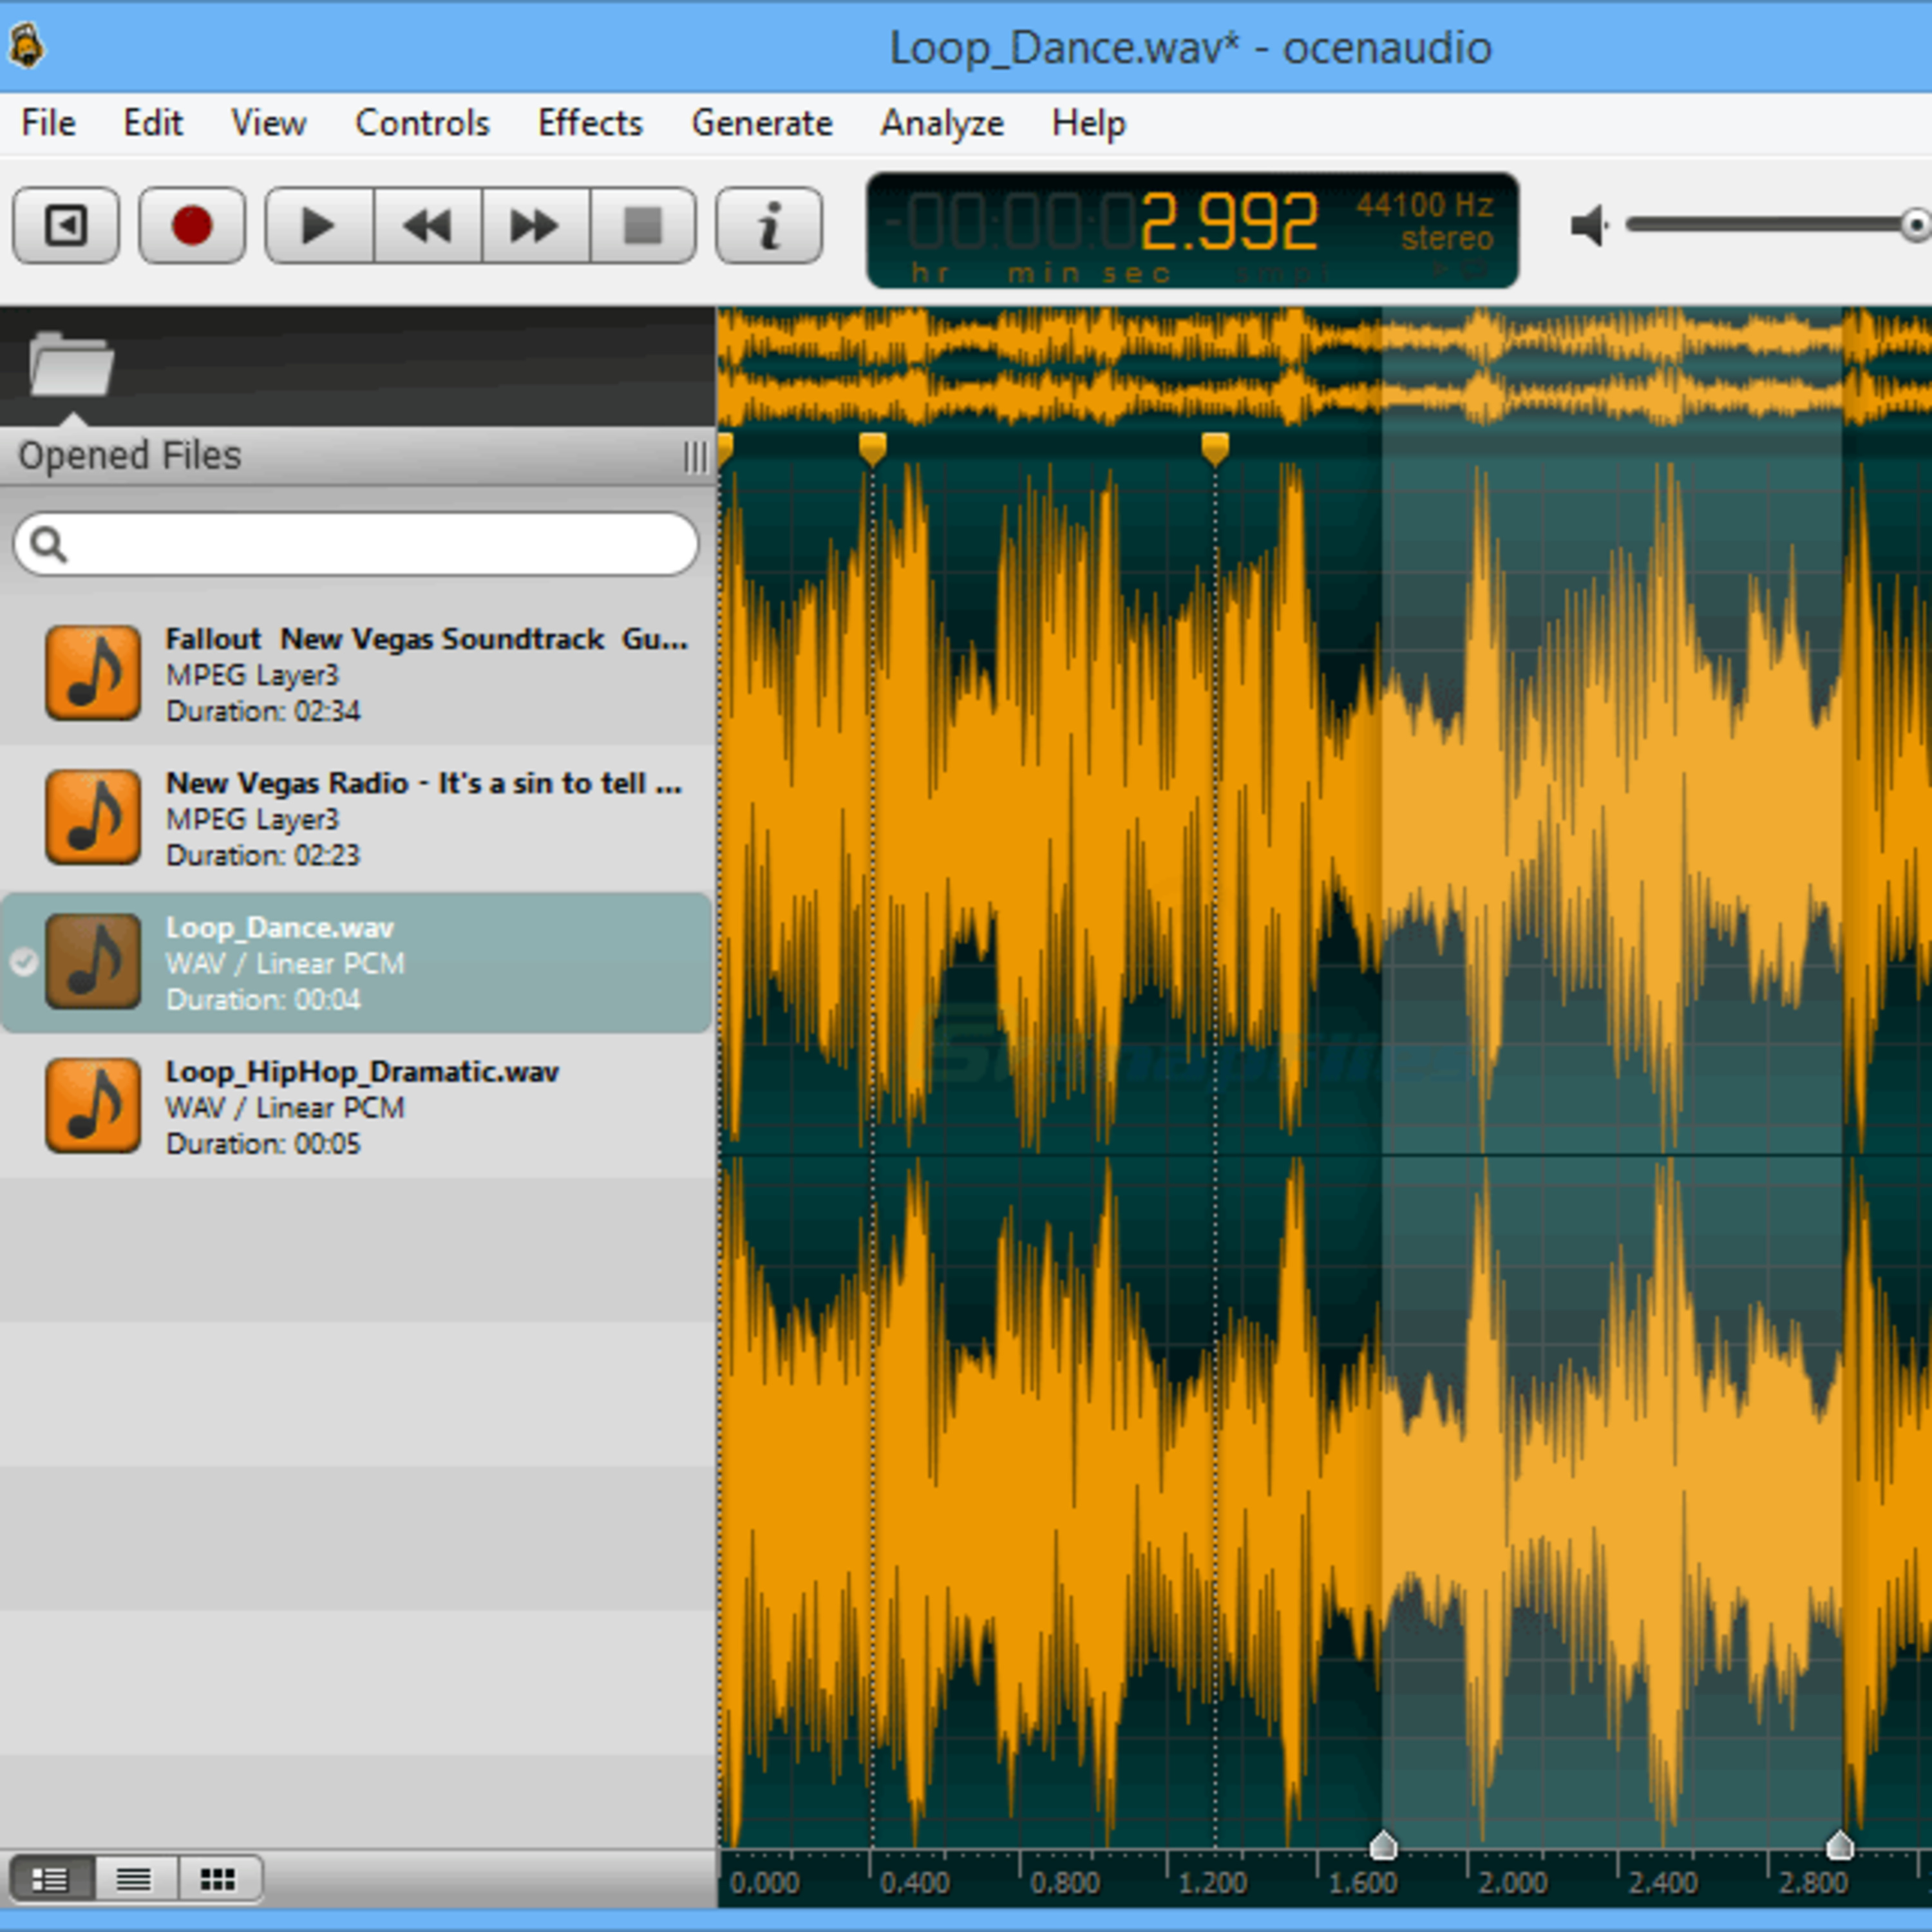Grab the selection end handle near 2.800

tap(1840, 1845)
